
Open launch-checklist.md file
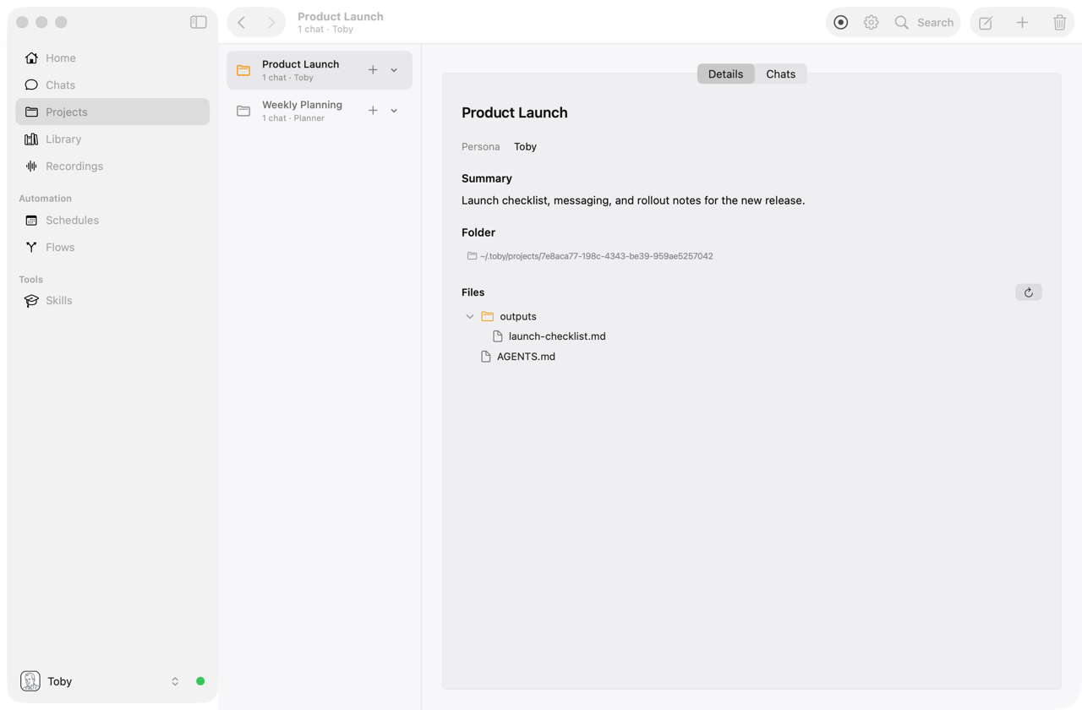(549, 336)
